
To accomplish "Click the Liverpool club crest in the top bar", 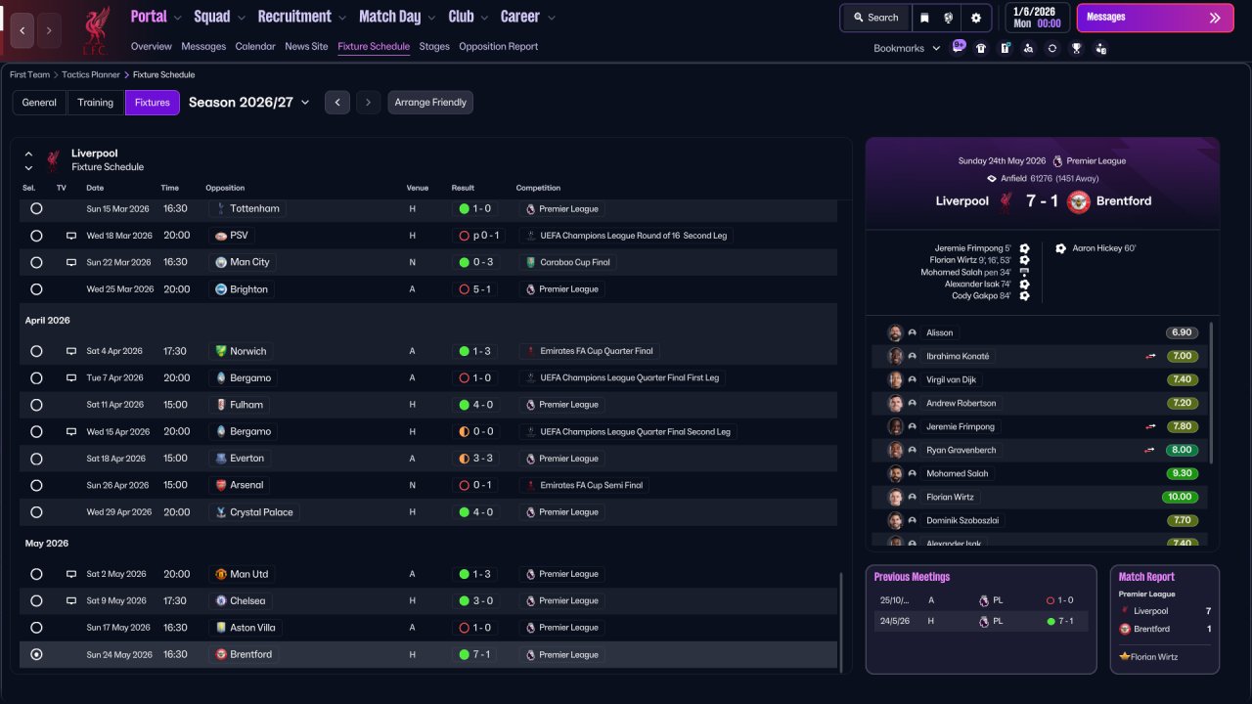I will point(95,29).
